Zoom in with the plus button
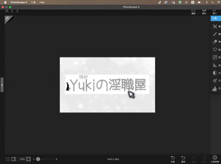Viewport: 221px width, 164px height. [x=57, y=159]
